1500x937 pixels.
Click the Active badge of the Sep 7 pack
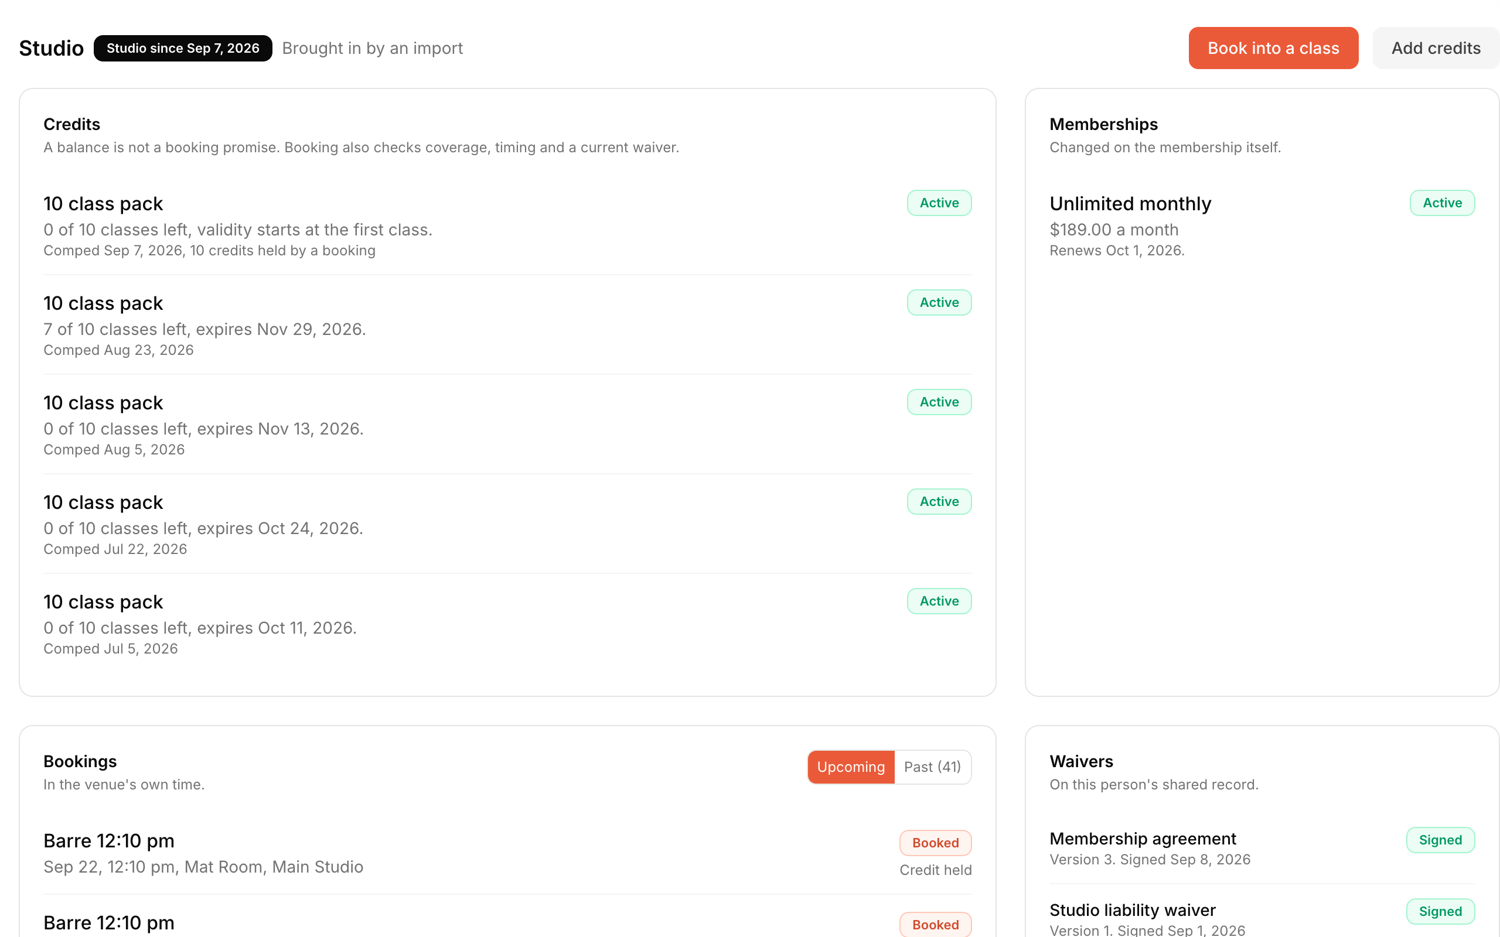click(939, 203)
